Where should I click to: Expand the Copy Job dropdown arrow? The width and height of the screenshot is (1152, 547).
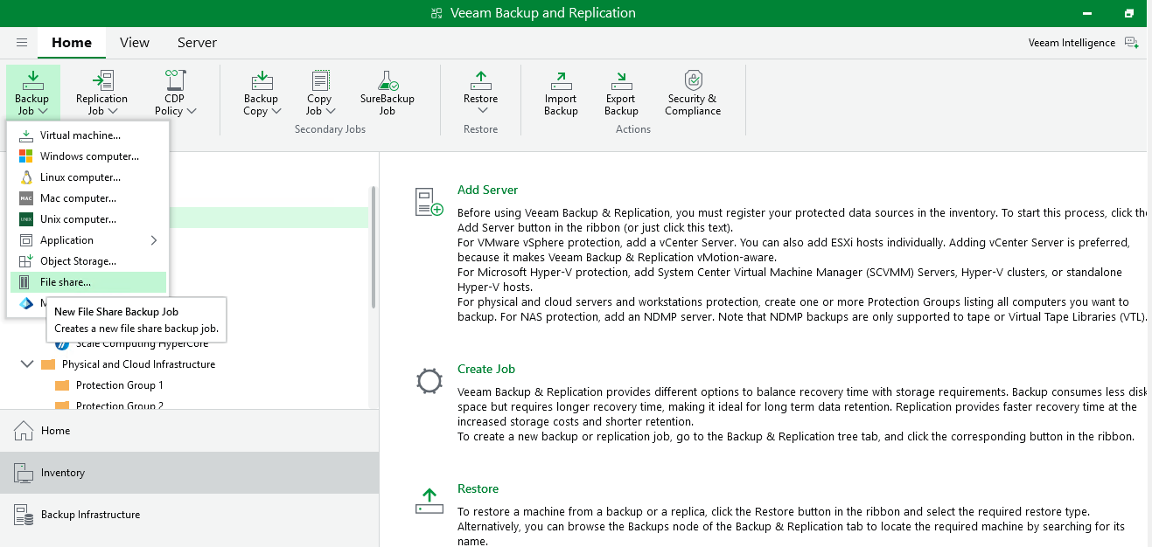click(332, 111)
